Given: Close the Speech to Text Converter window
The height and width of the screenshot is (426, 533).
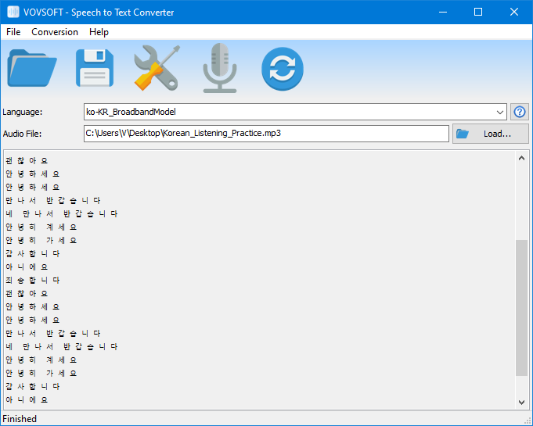Looking at the screenshot, I should pos(514,13).
